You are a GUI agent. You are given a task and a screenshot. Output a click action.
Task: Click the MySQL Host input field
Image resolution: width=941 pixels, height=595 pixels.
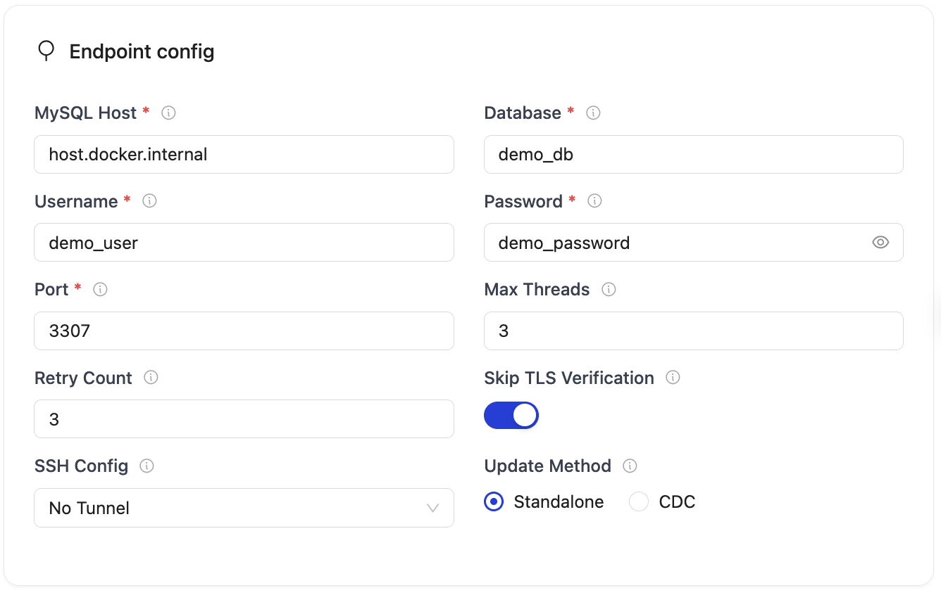pos(244,155)
